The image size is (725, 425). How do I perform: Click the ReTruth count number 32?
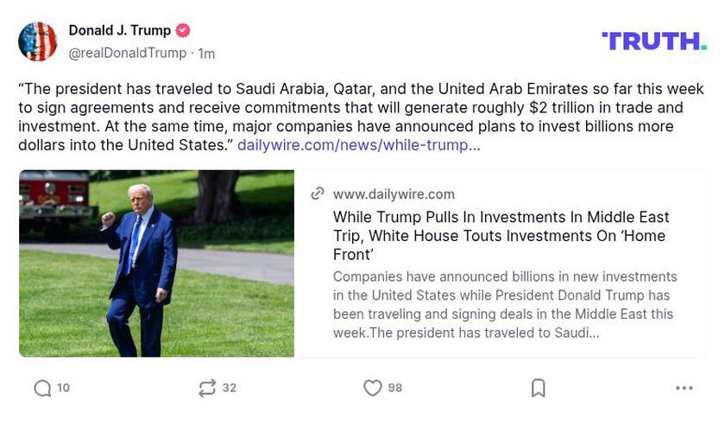point(230,388)
